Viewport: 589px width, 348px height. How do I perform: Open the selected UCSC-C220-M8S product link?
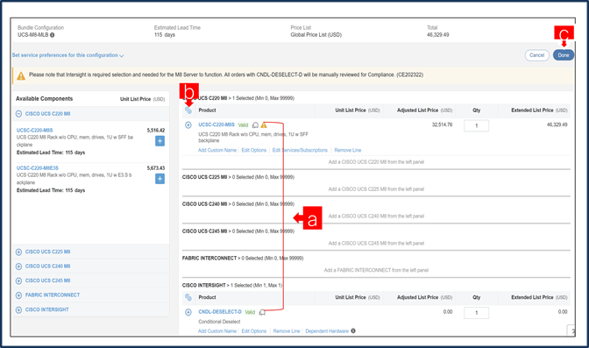216,124
